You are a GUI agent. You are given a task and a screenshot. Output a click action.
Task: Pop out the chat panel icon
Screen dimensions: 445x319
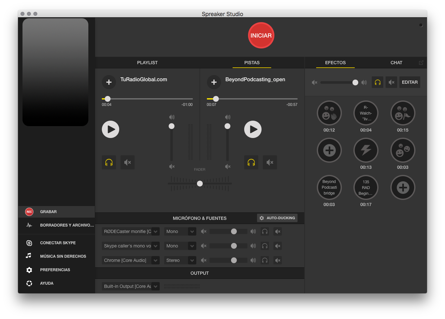[x=421, y=63]
